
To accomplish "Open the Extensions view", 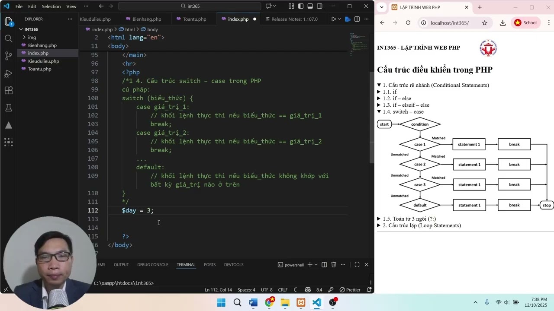I will (8, 90).
